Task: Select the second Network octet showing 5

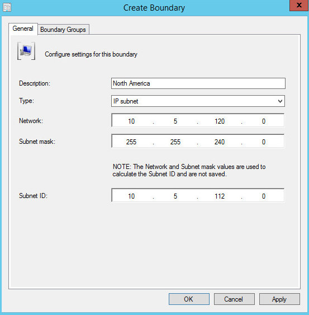Action: click(x=175, y=121)
